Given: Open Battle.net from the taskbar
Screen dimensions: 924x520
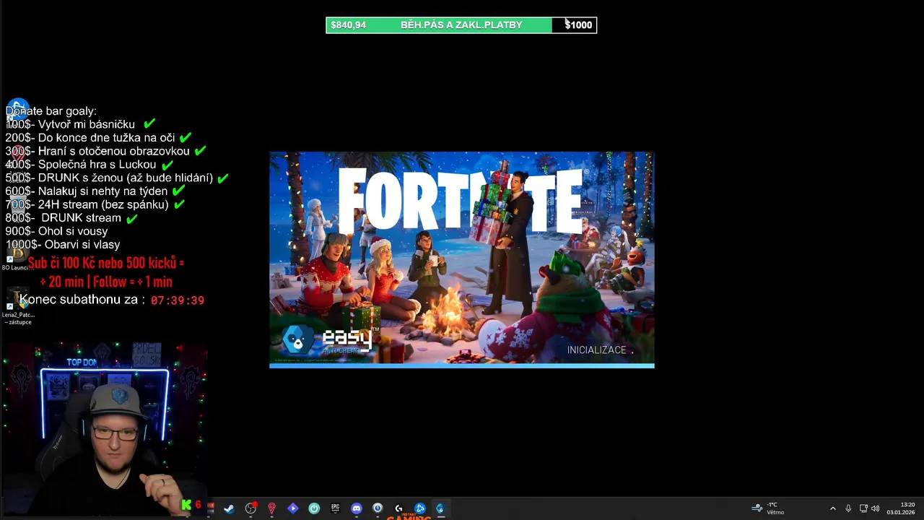Looking at the screenshot, I should (x=419, y=508).
